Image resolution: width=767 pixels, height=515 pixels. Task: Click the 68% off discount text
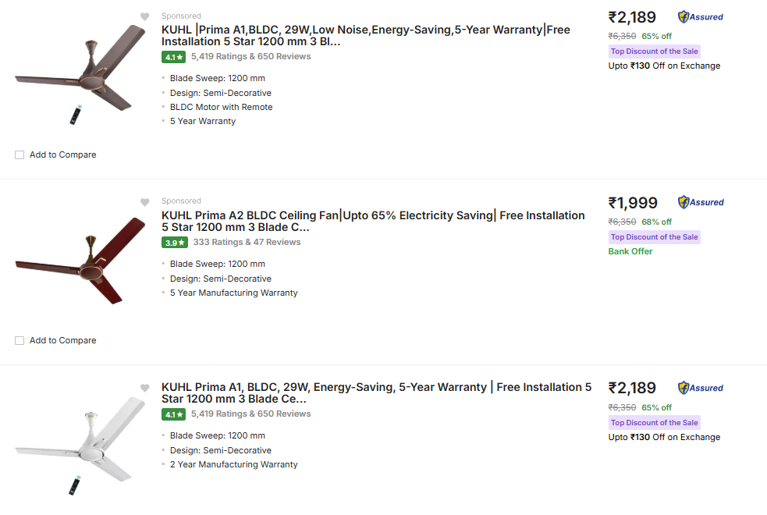656,222
